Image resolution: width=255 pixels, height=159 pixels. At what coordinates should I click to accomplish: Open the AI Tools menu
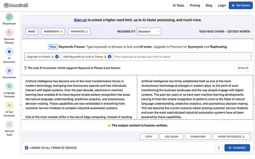178,6
